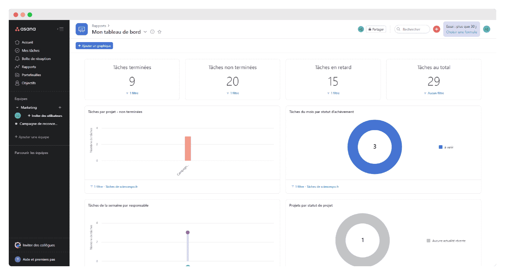Open the Campagne de reconce... project
505x275 pixels.
point(38,124)
